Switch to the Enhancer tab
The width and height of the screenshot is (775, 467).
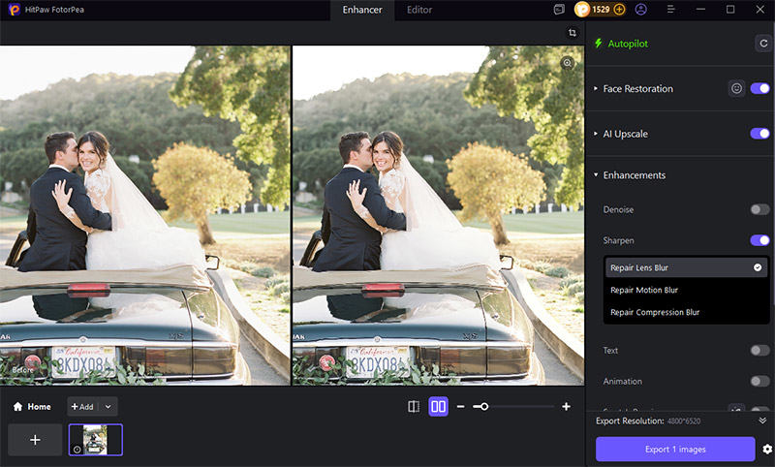pyautogui.click(x=362, y=10)
